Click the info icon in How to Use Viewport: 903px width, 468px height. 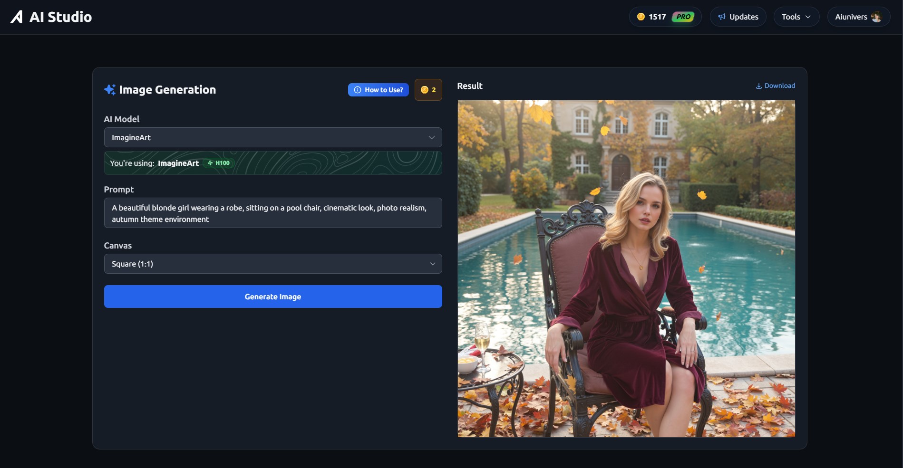pyautogui.click(x=358, y=90)
